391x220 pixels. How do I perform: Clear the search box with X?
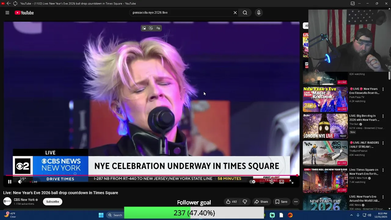coord(235,13)
